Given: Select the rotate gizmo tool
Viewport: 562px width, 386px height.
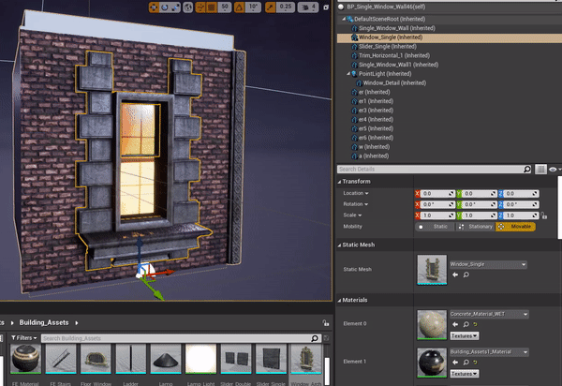Looking at the screenshot, I should coord(165,7).
